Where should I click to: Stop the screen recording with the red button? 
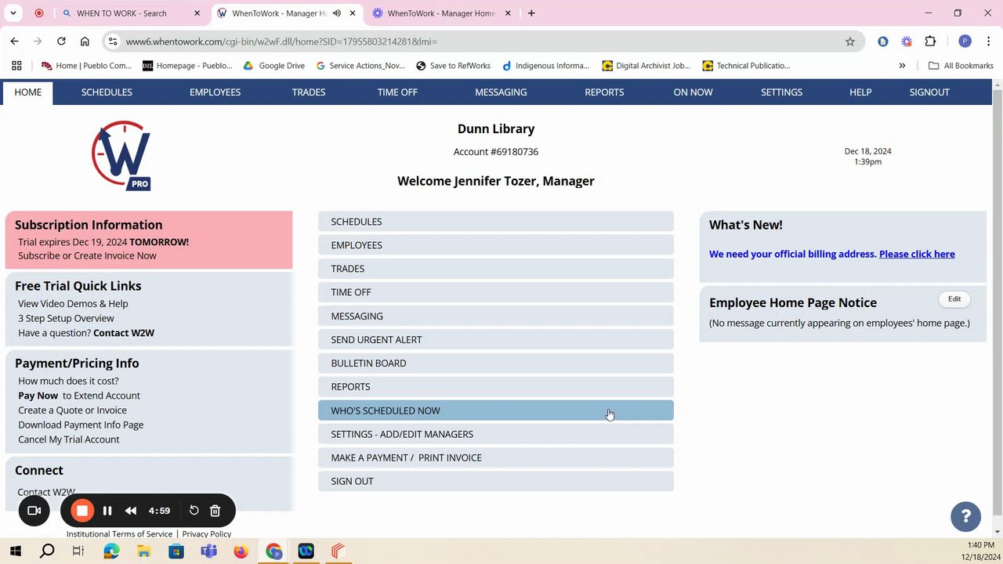coord(82,511)
